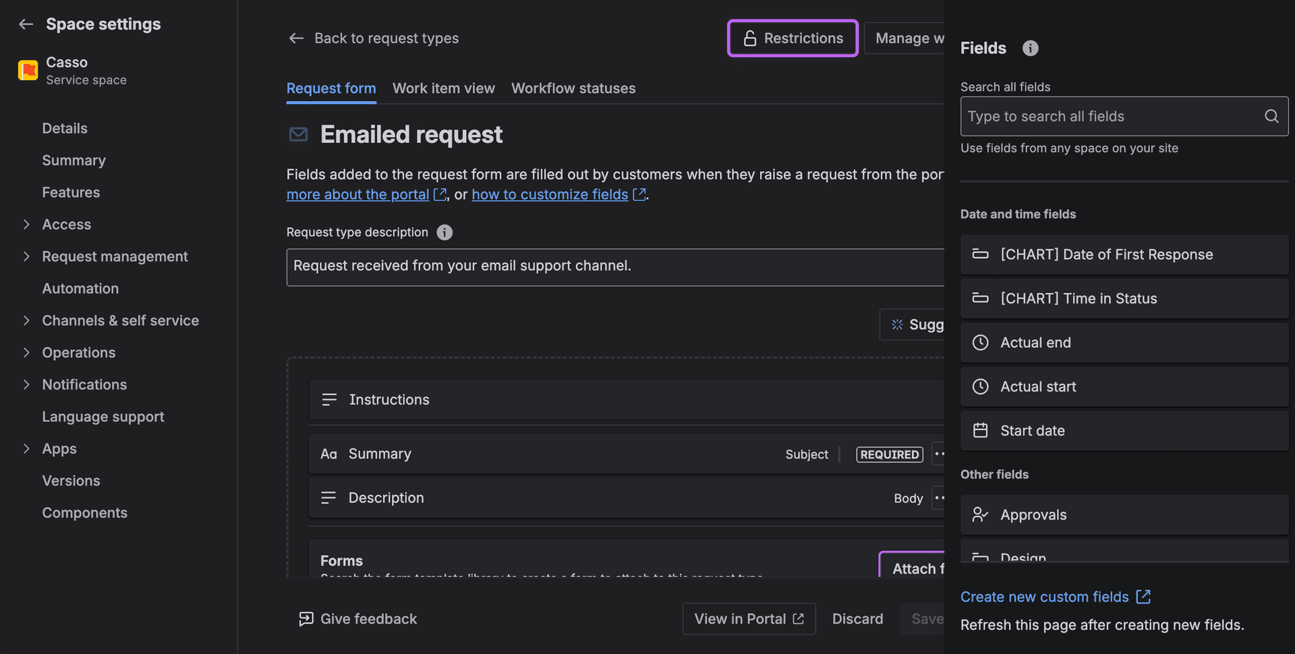The height and width of the screenshot is (654, 1295).
Task: Click the lock icon on Restrictions button
Action: [750, 38]
